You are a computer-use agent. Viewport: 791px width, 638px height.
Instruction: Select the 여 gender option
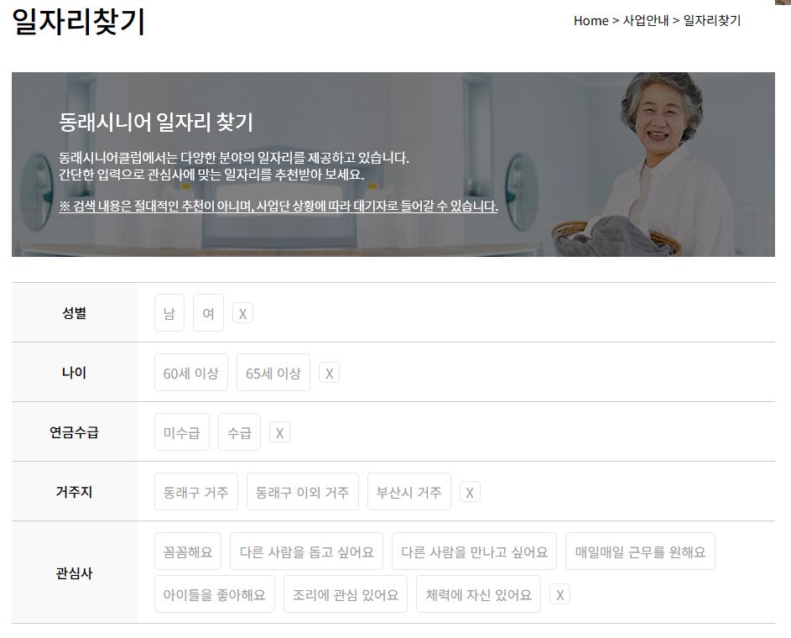(208, 312)
